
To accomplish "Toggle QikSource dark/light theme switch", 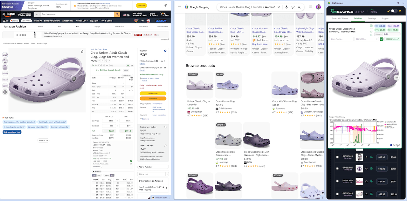I will [x=394, y=11].
